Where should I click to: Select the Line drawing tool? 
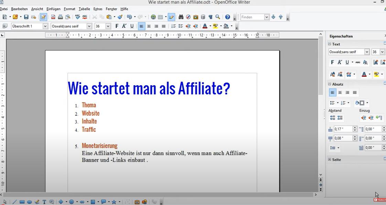(x=14, y=202)
